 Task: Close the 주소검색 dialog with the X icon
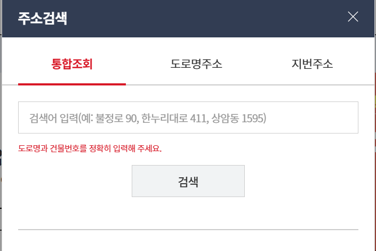tap(353, 17)
